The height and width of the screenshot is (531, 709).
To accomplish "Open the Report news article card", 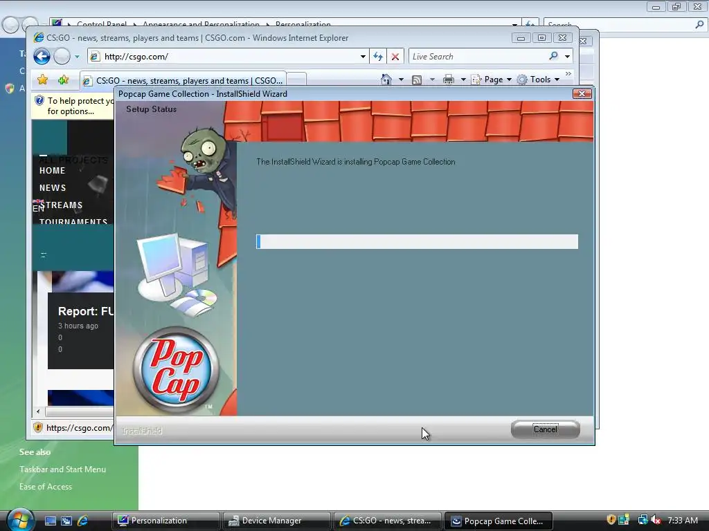I will pyautogui.click(x=80, y=330).
